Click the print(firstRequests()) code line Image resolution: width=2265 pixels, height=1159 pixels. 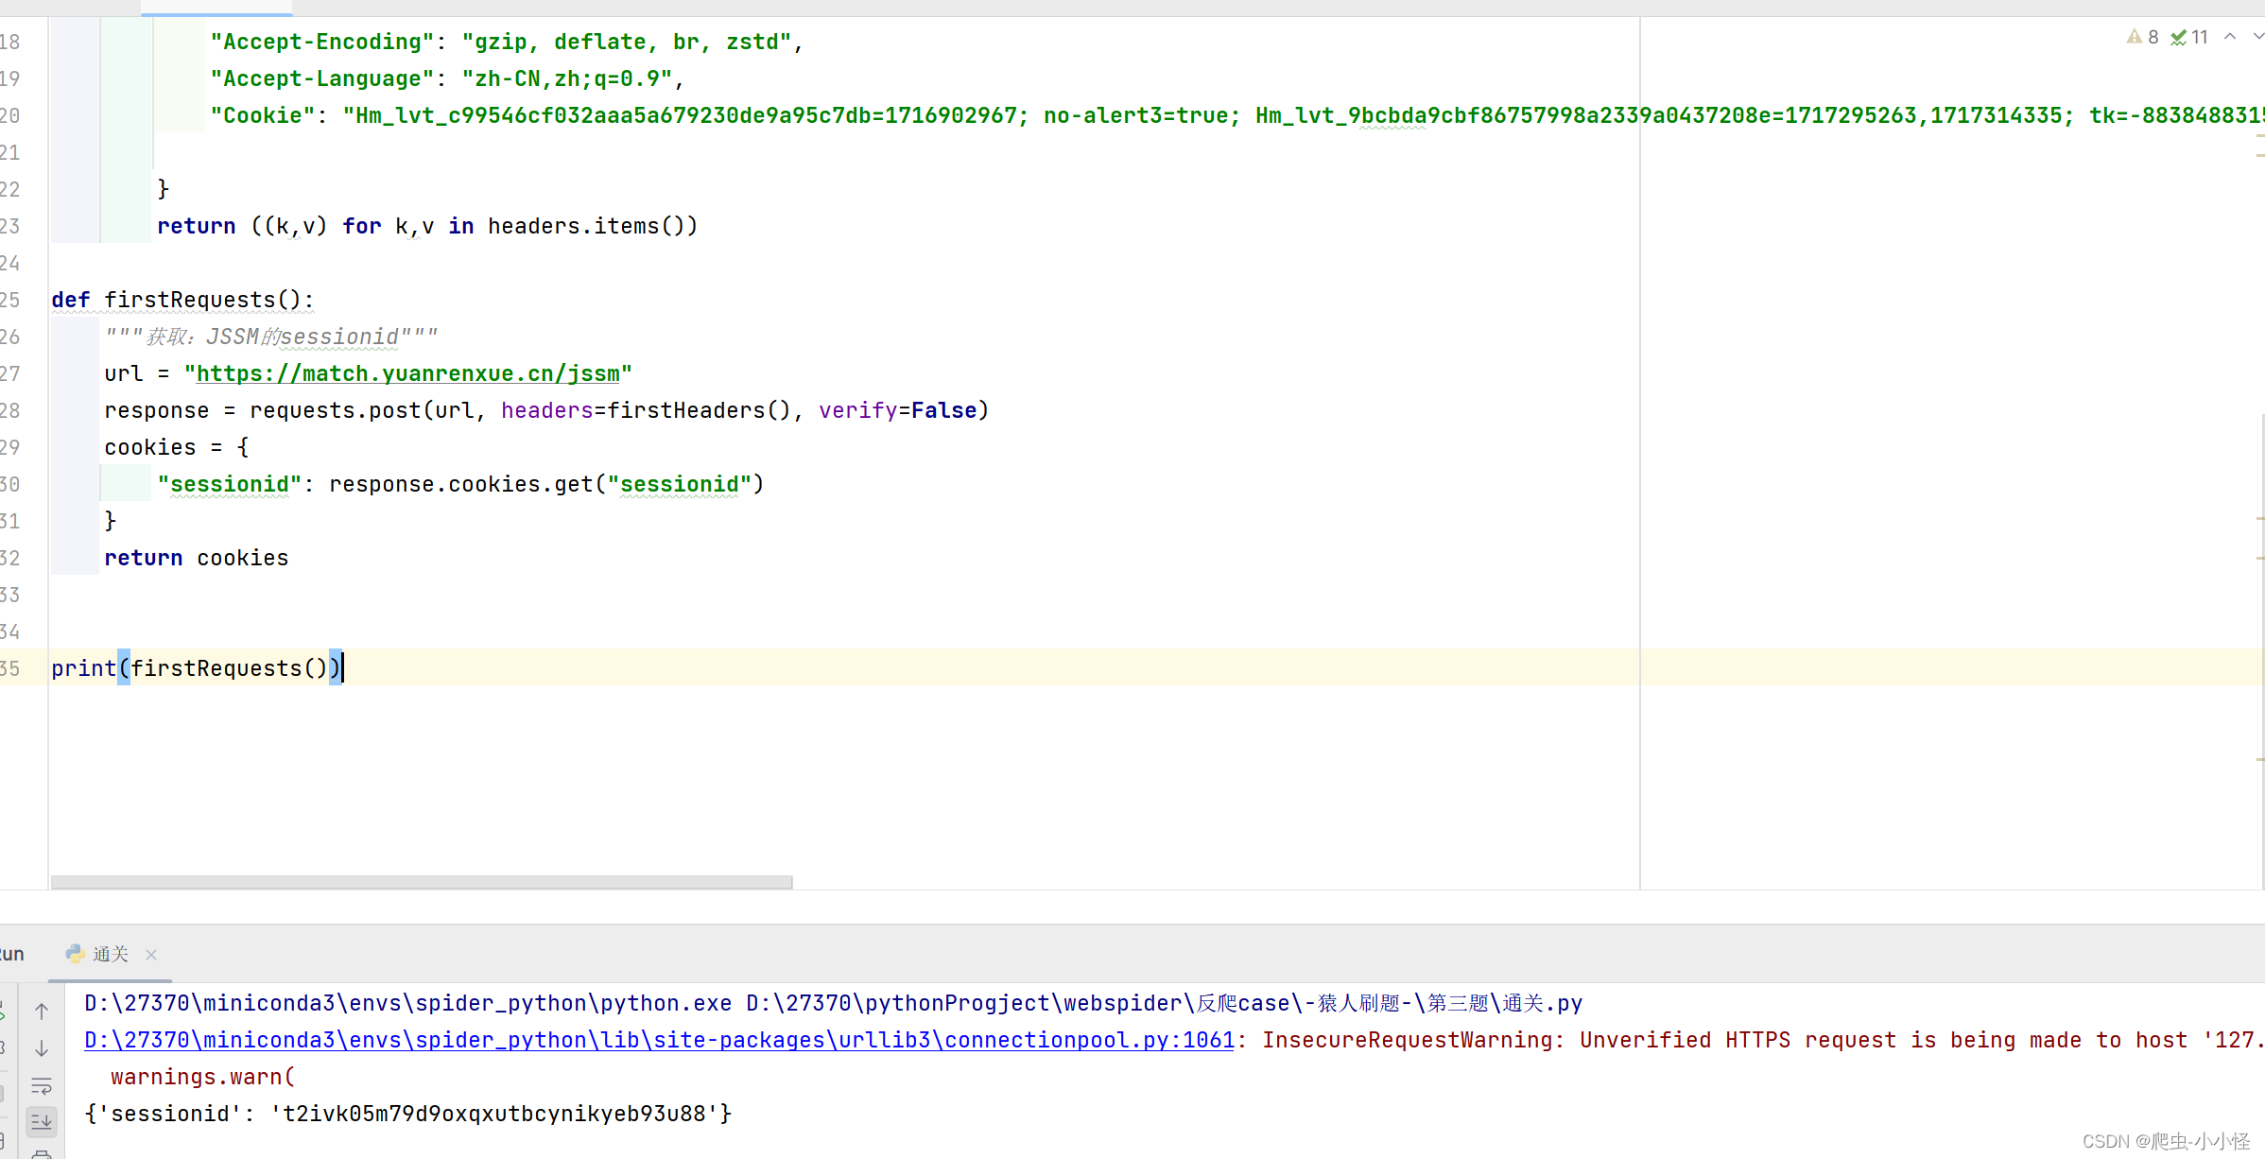tap(195, 668)
